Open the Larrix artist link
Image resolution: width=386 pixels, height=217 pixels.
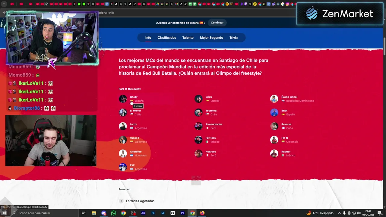(133, 124)
